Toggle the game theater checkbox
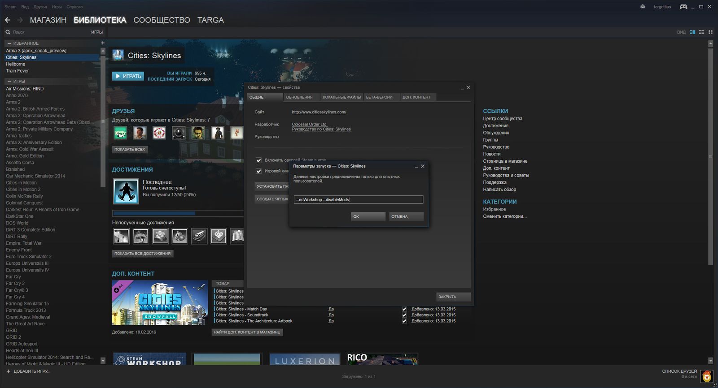The image size is (718, 388). [x=258, y=171]
